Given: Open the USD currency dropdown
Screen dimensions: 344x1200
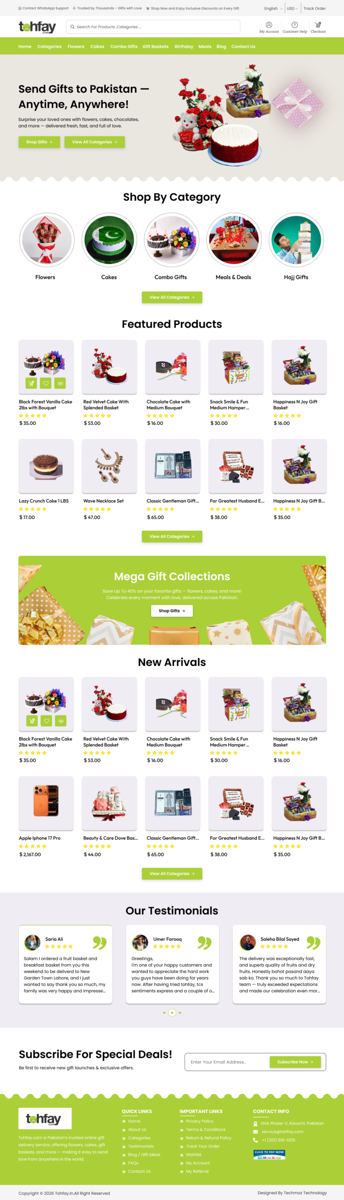Looking at the screenshot, I should click(292, 8).
